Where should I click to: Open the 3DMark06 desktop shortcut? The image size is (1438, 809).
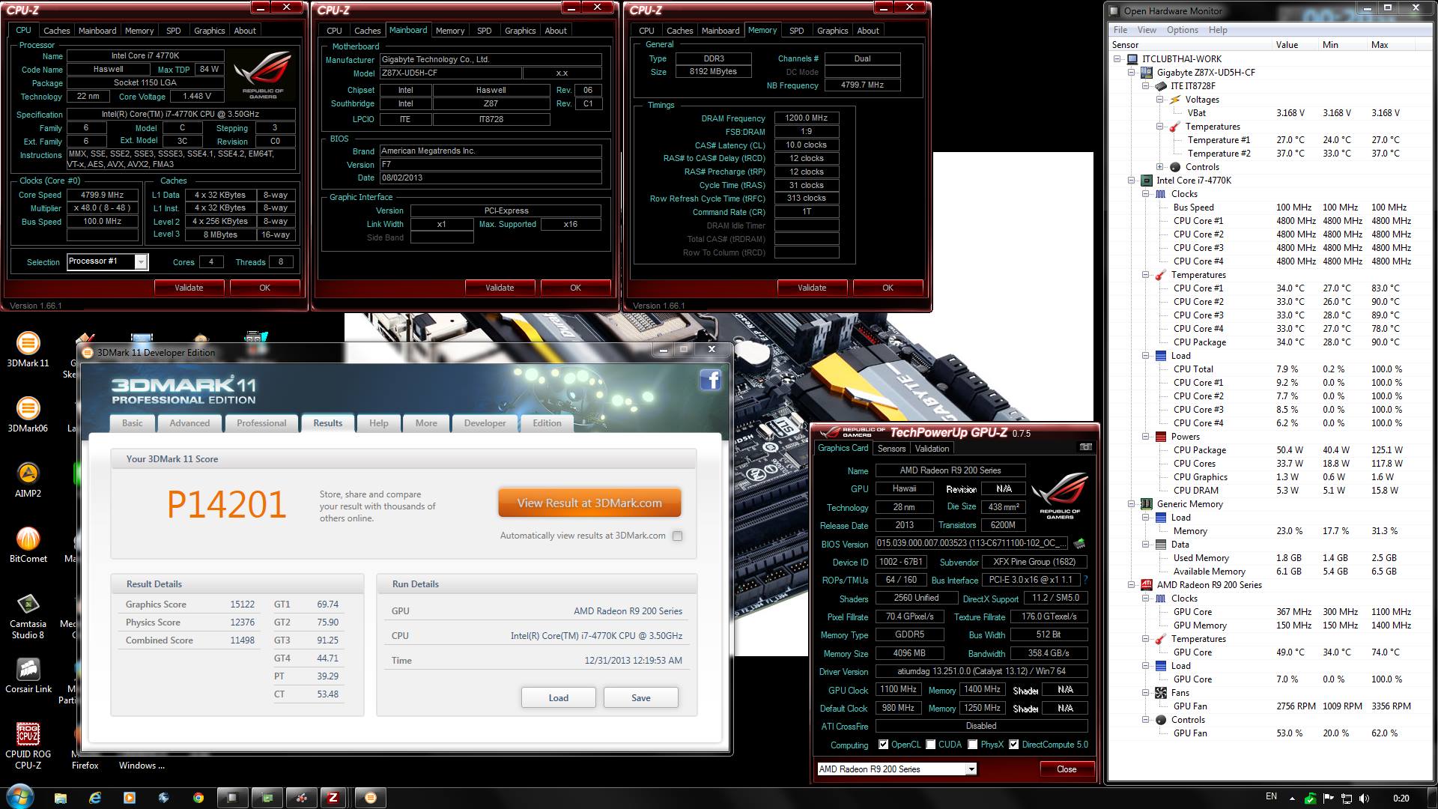(x=28, y=409)
